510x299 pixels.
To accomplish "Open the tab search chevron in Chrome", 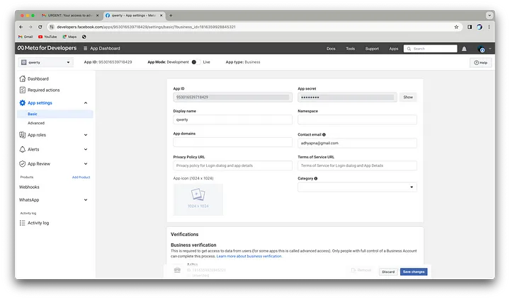I will [x=489, y=16].
